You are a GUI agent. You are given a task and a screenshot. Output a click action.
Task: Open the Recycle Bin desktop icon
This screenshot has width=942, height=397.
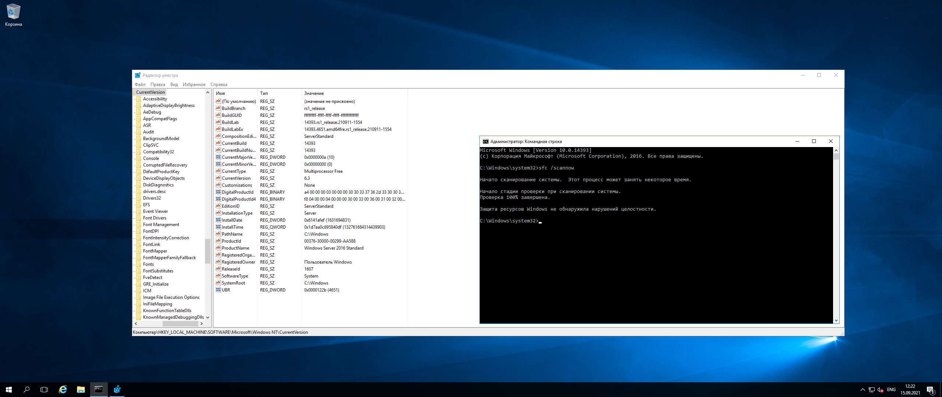[x=13, y=15]
